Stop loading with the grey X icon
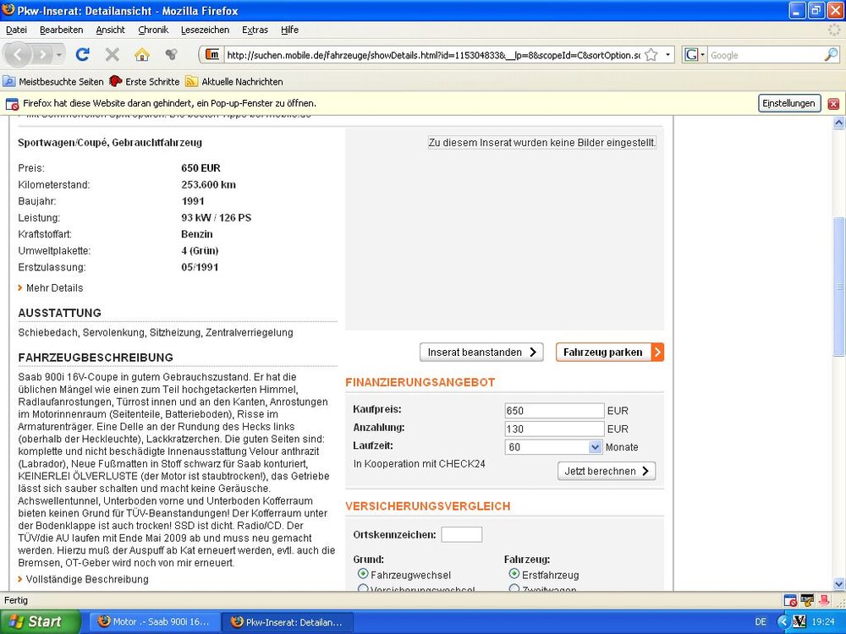 [x=113, y=54]
